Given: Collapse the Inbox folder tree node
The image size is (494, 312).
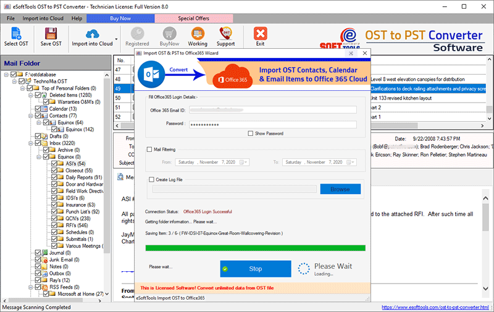Looking at the screenshot, I should pyautogui.click(x=30, y=143).
